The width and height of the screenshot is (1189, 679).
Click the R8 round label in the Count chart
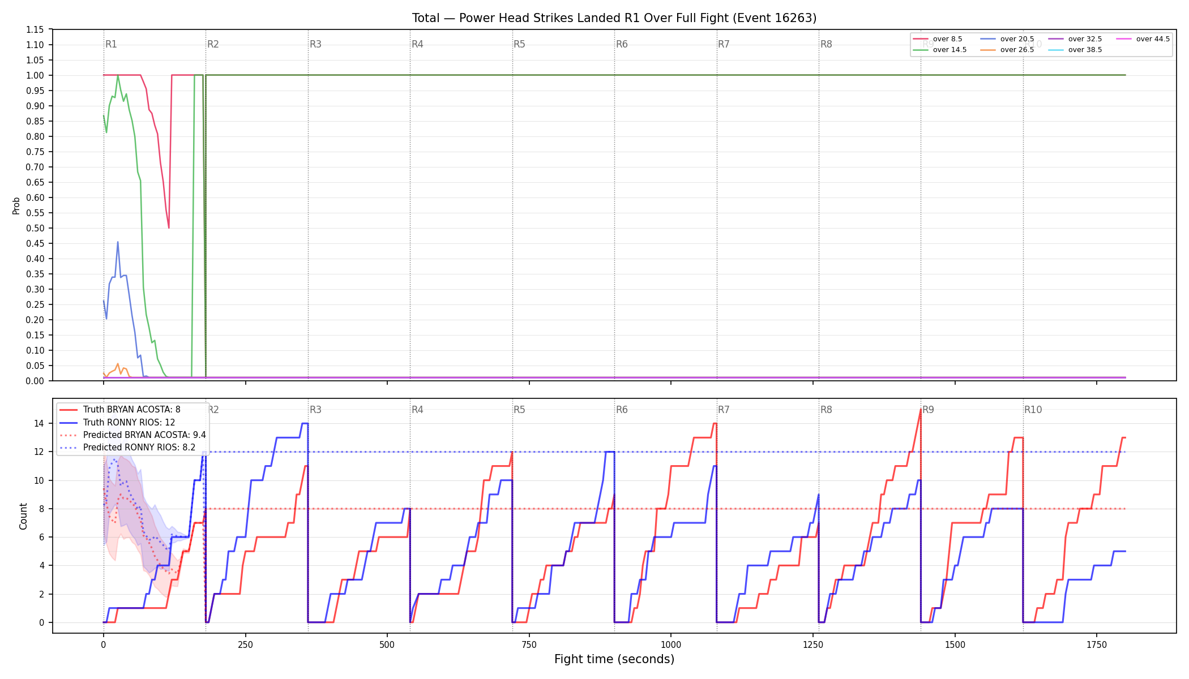tap(826, 410)
